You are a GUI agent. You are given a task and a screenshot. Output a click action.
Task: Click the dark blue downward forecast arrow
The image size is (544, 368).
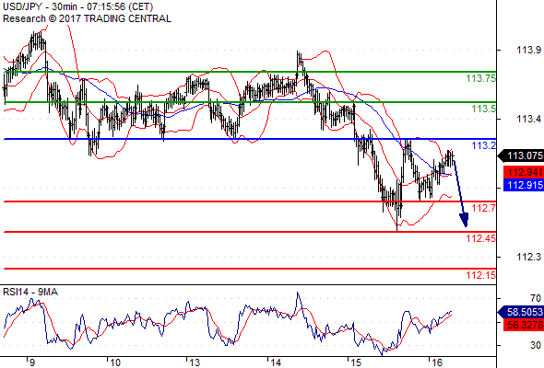[x=461, y=193]
